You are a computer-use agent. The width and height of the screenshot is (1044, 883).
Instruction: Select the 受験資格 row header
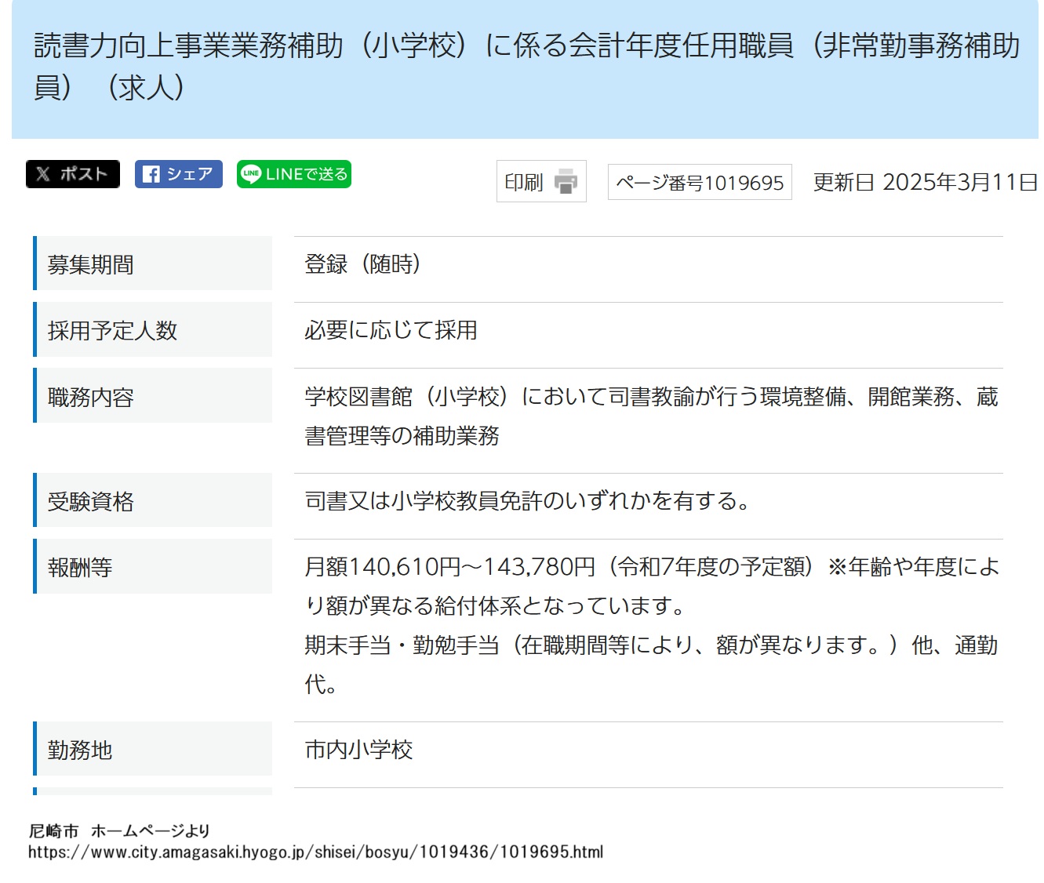[91, 501]
